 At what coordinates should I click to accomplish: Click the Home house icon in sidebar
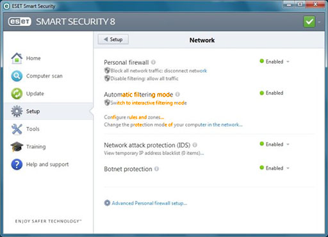coord(17,58)
